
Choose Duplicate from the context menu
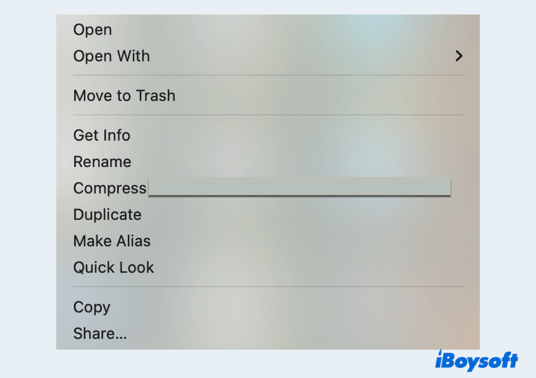107,215
